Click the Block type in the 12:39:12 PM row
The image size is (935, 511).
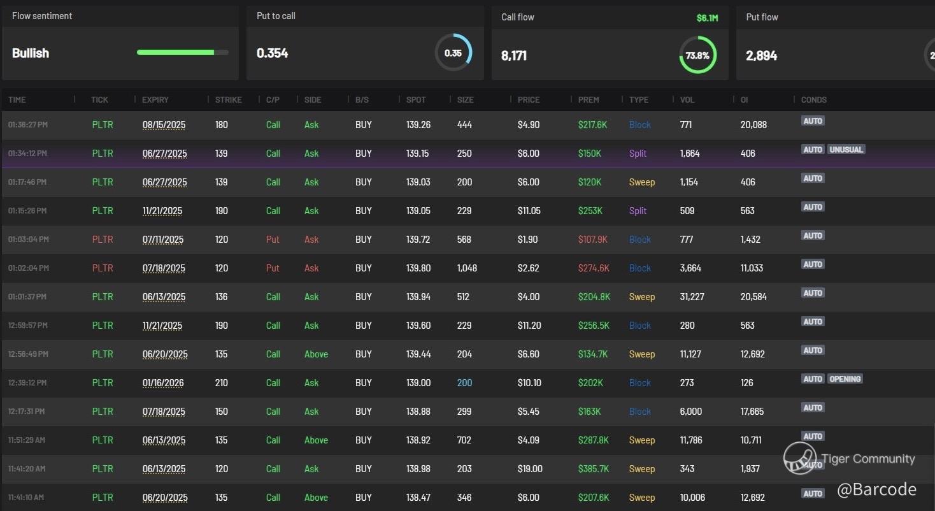tap(640, 383)
